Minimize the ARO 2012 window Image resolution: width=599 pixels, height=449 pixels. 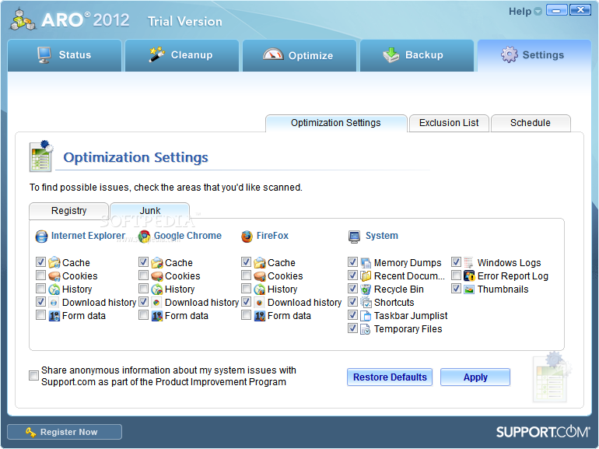[556, 10]
